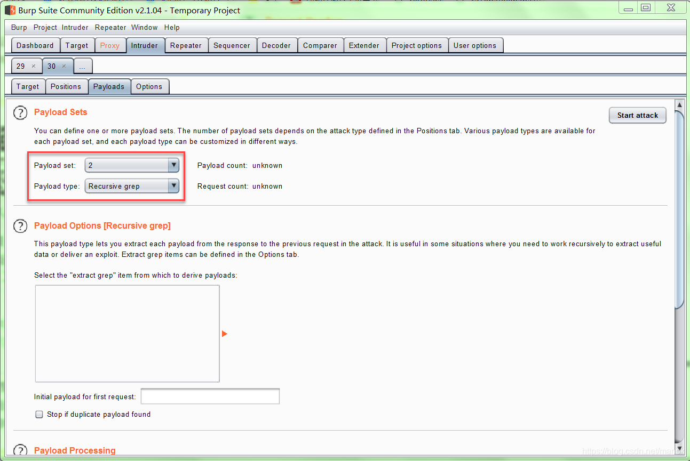Open the Intruder menu
Image resolution: width=690 pixels, height=461 pixels.
[x=75, y=27]
